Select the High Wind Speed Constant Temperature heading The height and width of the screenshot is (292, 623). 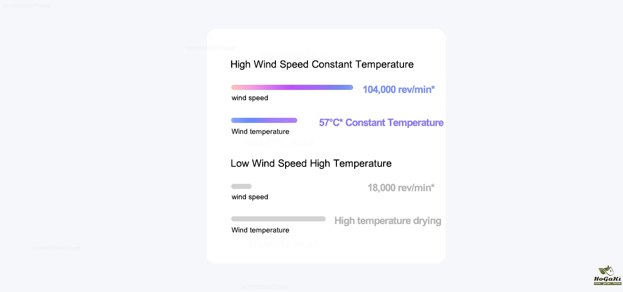click(322, 64)
